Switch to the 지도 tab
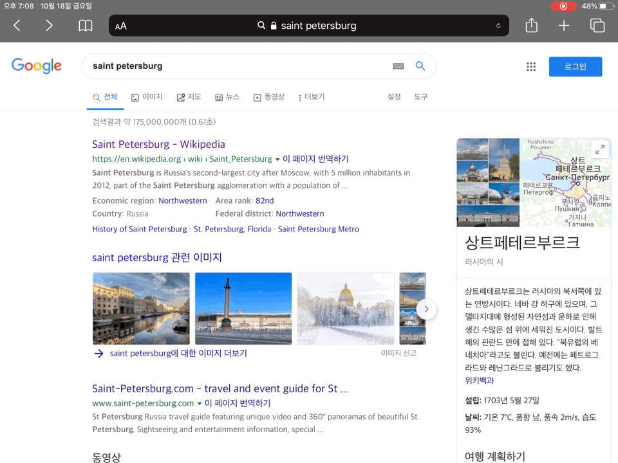The height and width of the screenshot is (463, 618). [x=189, y=97]
